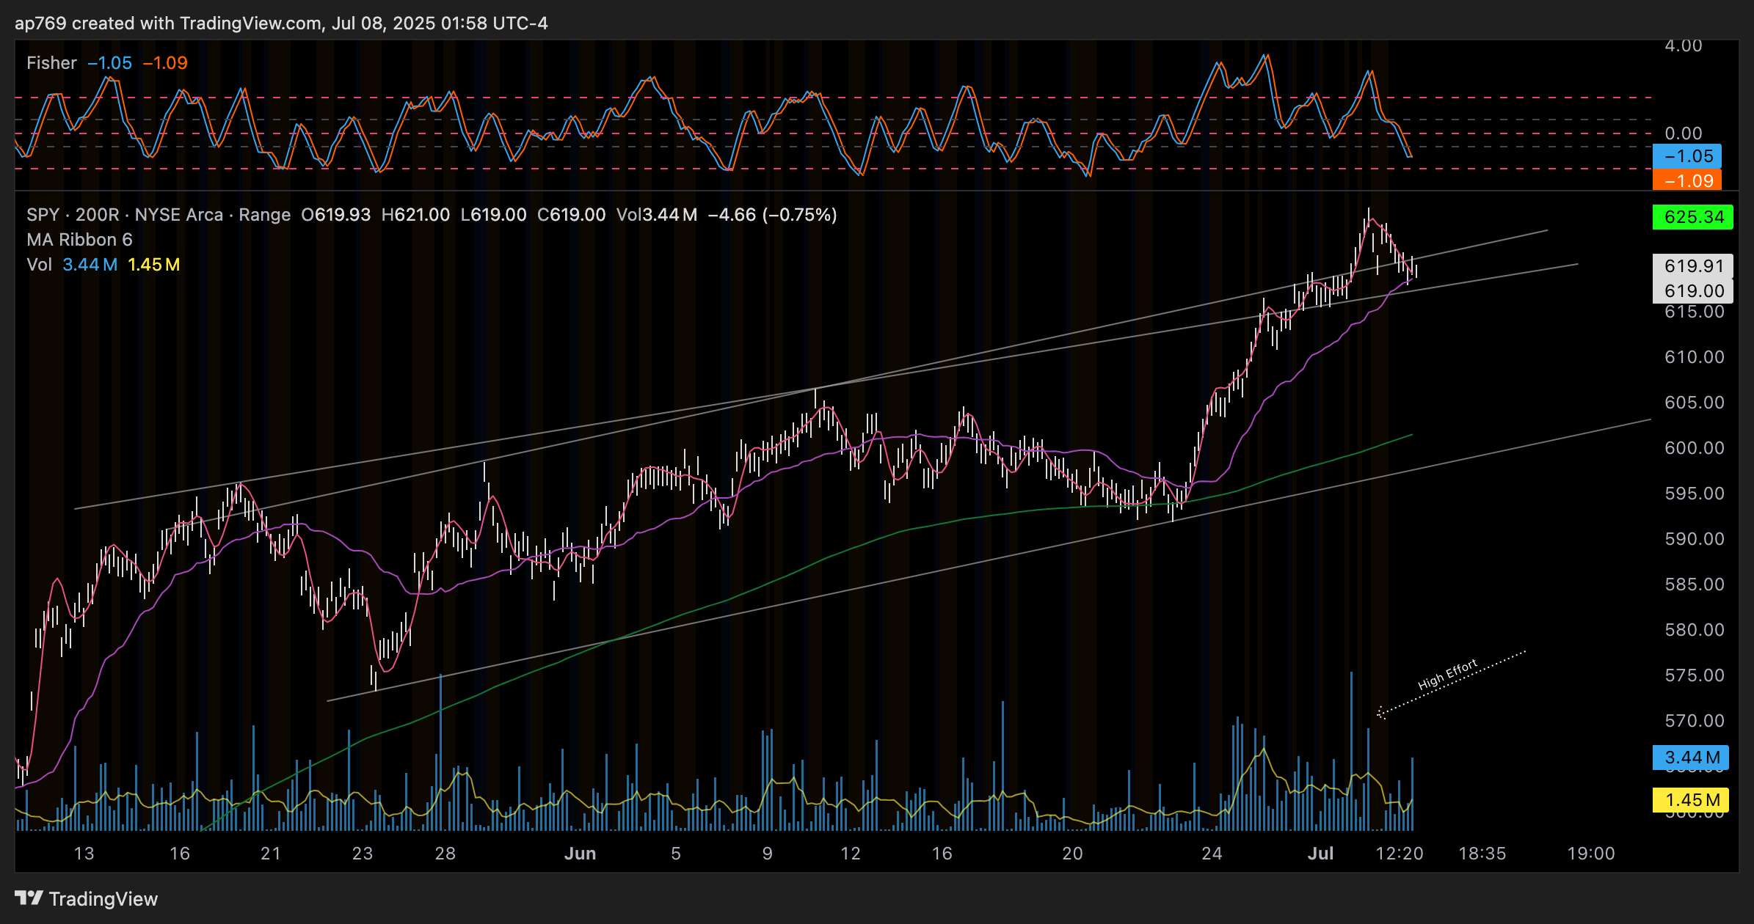Click the '28' date on time axis
Image resolution: width=1754 pixels, height=924 pixels.
coord(445,854)
